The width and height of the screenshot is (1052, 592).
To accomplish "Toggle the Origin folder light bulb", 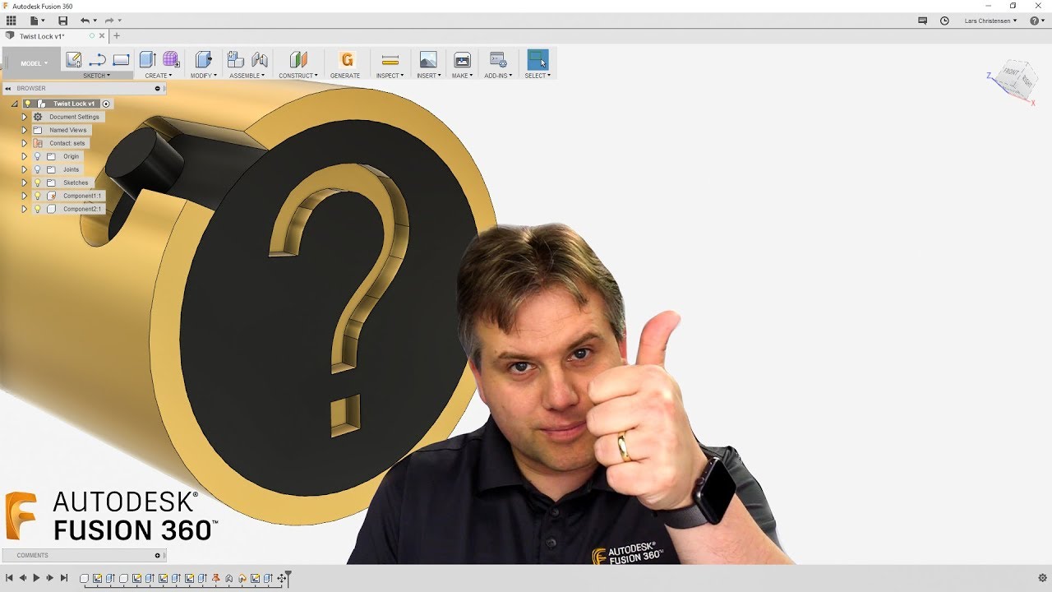I will (x=37, y=156).
